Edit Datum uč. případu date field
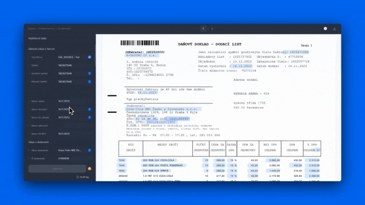The image size is (365, 205). click(x=72, y=117)
